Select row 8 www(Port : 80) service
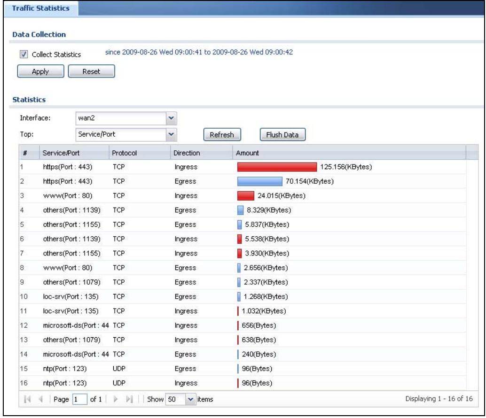 point(68,268)
